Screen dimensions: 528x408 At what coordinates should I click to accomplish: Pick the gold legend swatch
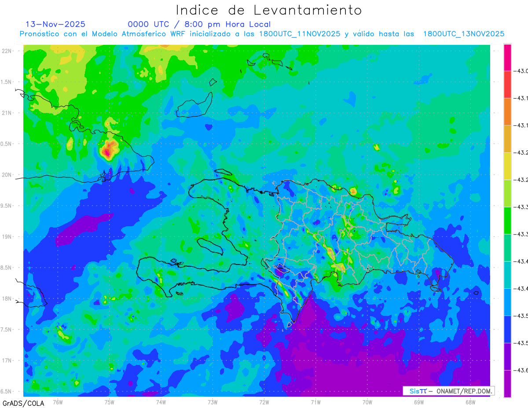tap(507, 139)
